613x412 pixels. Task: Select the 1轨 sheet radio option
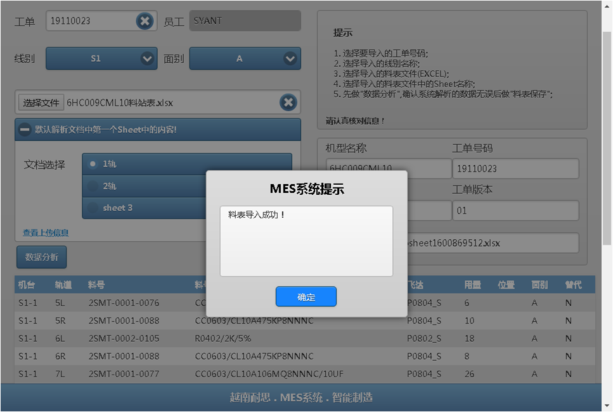93,164
